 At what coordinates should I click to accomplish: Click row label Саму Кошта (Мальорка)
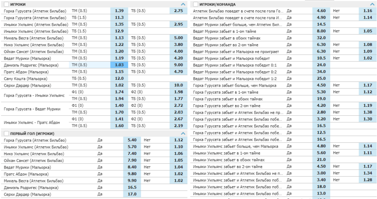(x=25, y=79)
